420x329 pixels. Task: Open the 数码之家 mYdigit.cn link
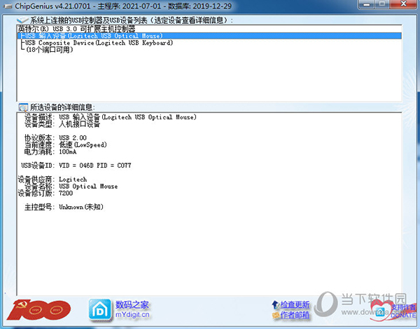click(x=132, y=309)
